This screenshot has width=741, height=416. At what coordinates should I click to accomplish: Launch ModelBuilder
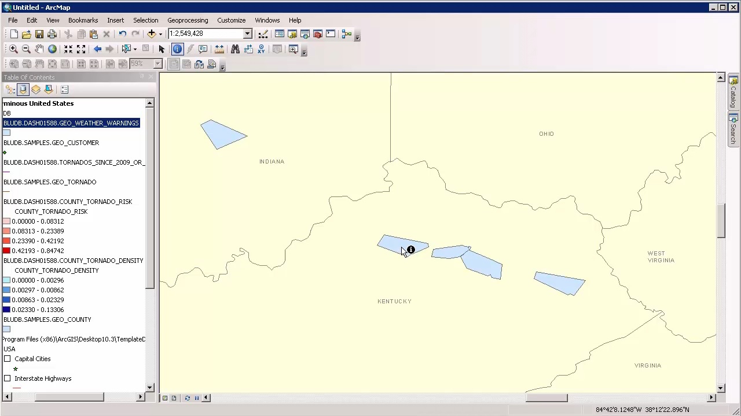pos(347,34)
